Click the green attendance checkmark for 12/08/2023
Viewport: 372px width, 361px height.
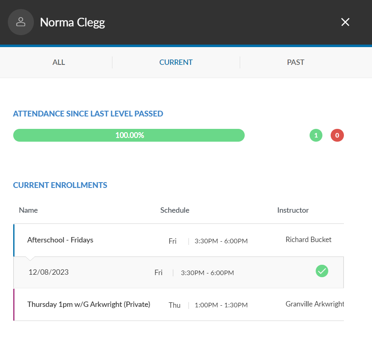(x=322, y=271)
